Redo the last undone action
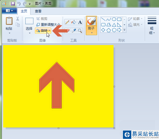Viewport: 159px width, 139px height. (25, 4)
